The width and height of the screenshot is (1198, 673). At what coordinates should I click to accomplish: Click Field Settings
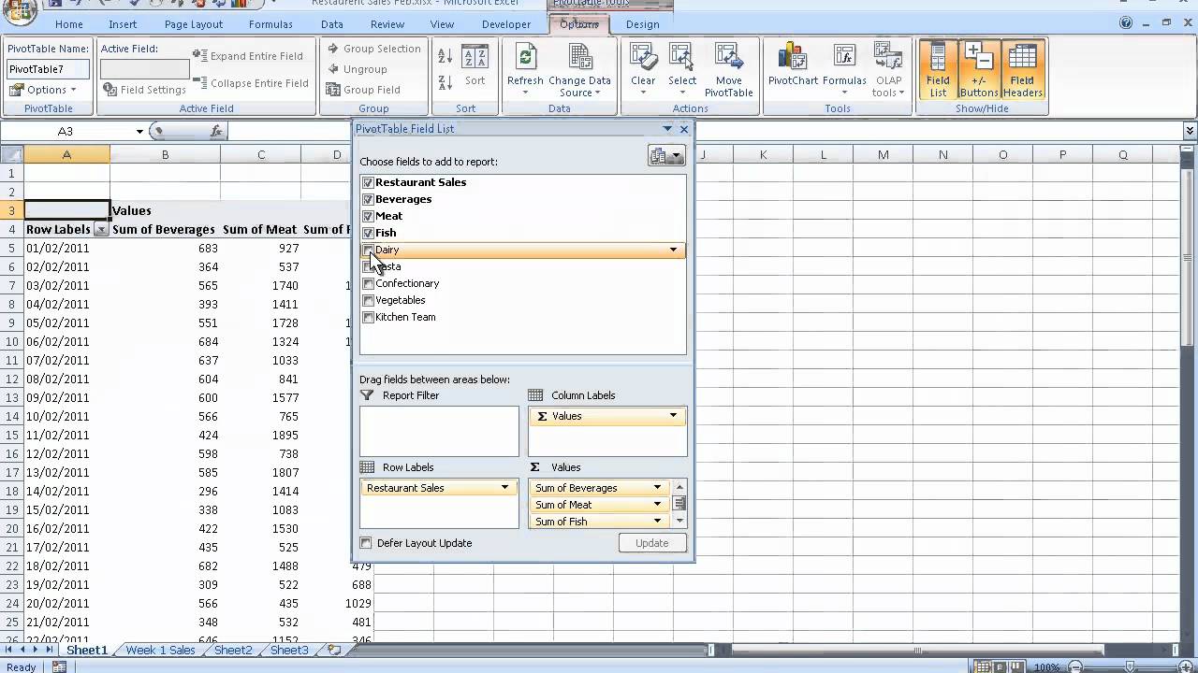[145, 90]
